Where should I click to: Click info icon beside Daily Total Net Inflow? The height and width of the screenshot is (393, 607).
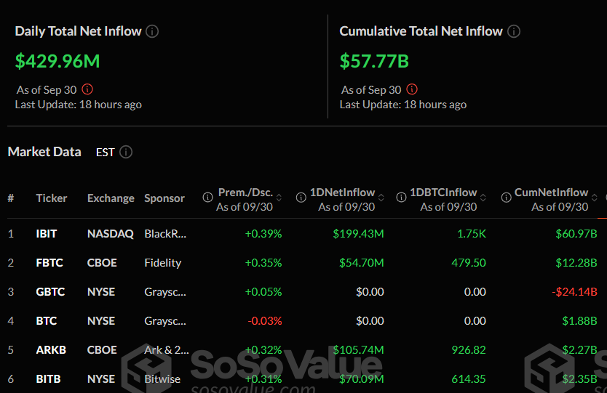[152, 31]
